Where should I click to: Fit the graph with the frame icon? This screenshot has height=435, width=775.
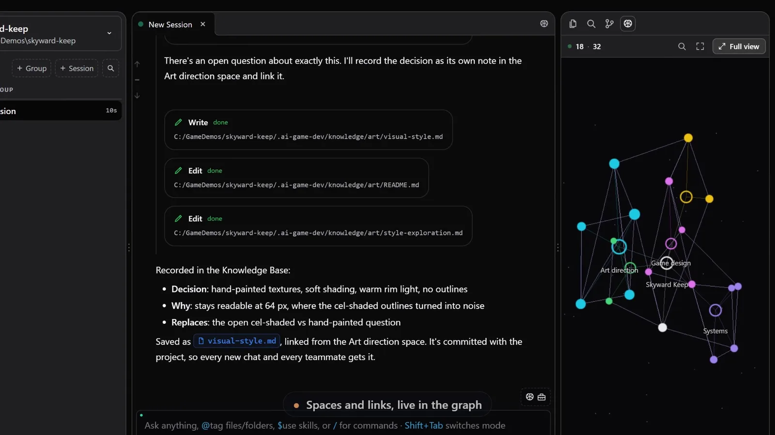pyautogui.click(x=700, y=46)
